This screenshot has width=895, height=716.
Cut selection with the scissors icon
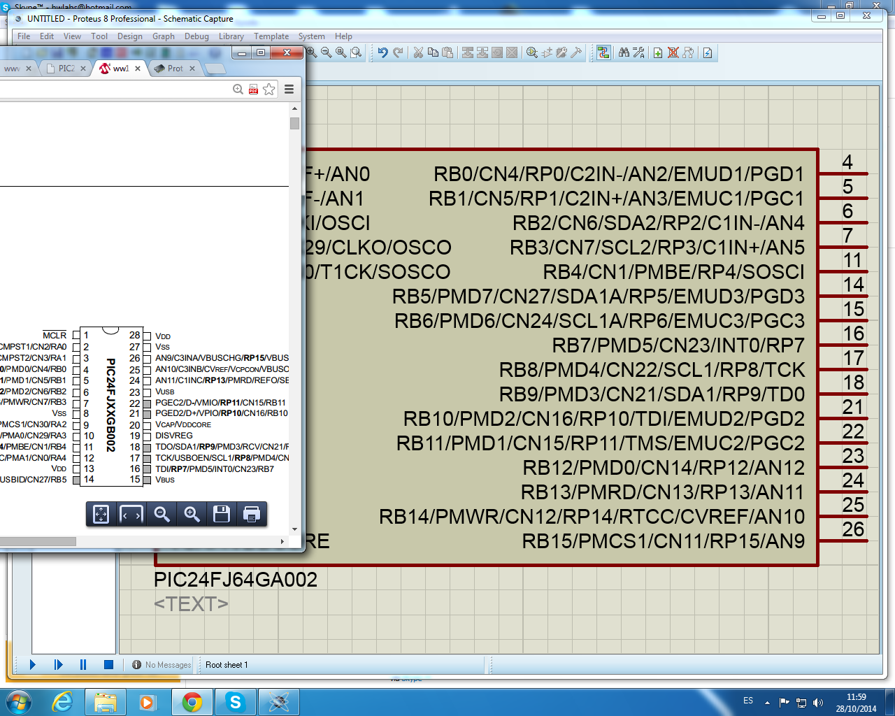pyautogui.click(x=418, y=52)
